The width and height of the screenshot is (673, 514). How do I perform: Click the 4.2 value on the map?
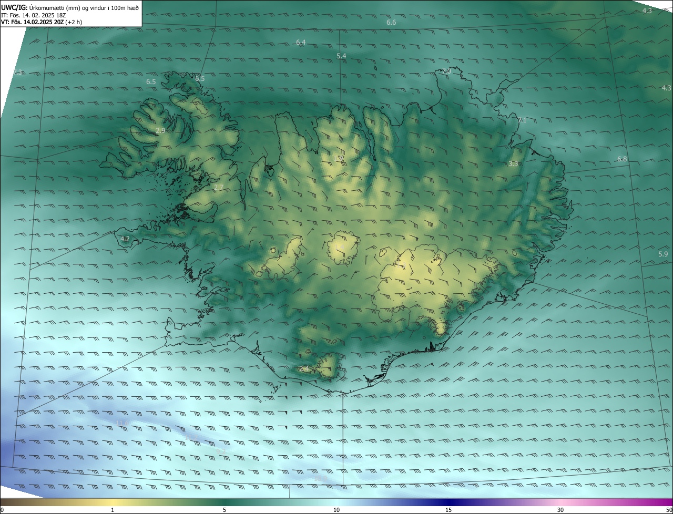125,239
